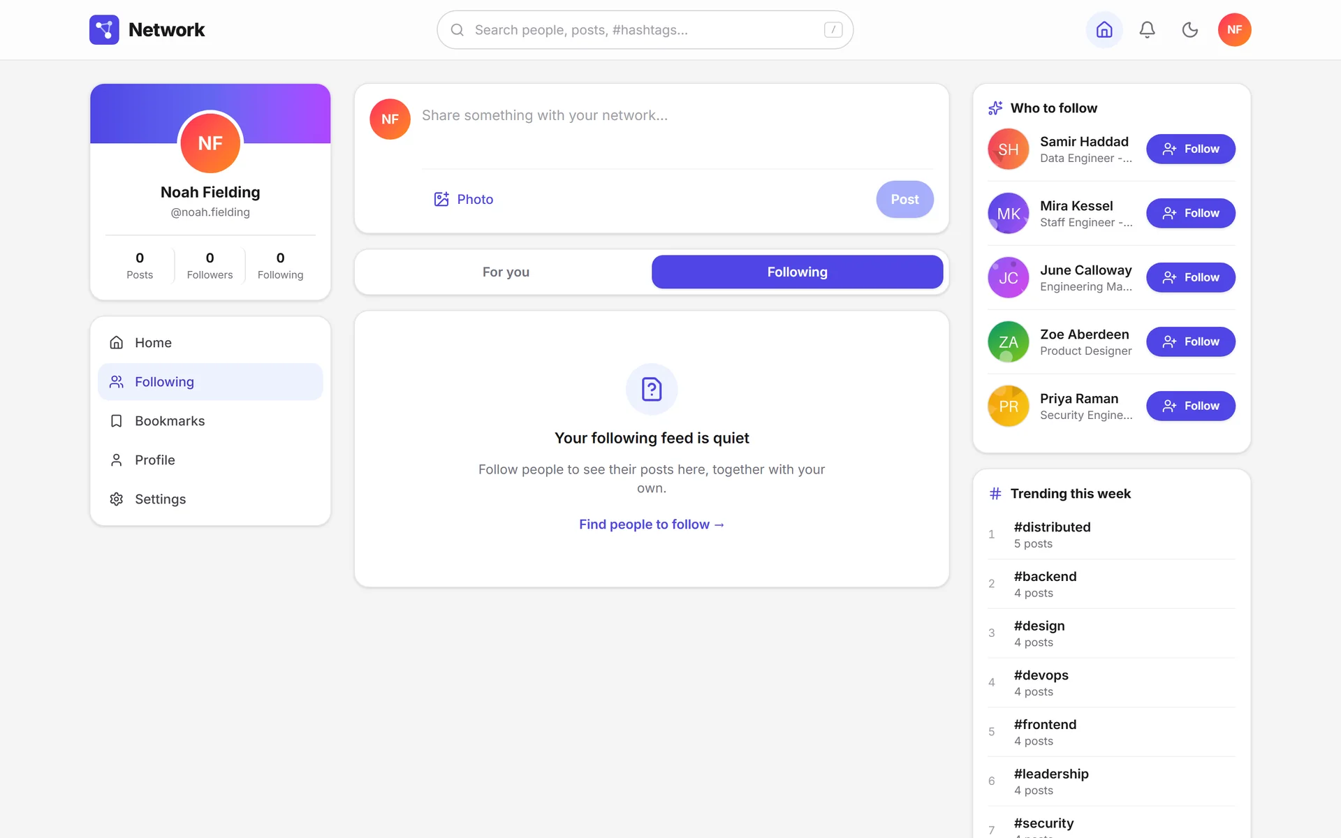This screenshot has height=838, width=1341.
Task: Open Samir Haddad's SH avatar
Action: 1008,149
